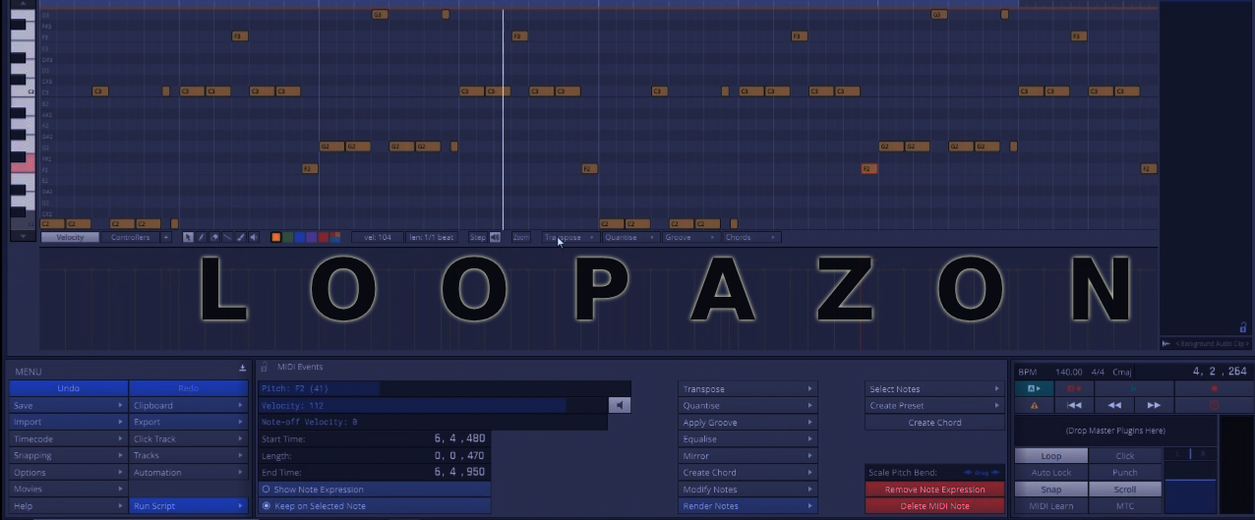Toggle Auto Lock
The height and width of the screenshot is (520, 1255).
tap(1051, 473)
